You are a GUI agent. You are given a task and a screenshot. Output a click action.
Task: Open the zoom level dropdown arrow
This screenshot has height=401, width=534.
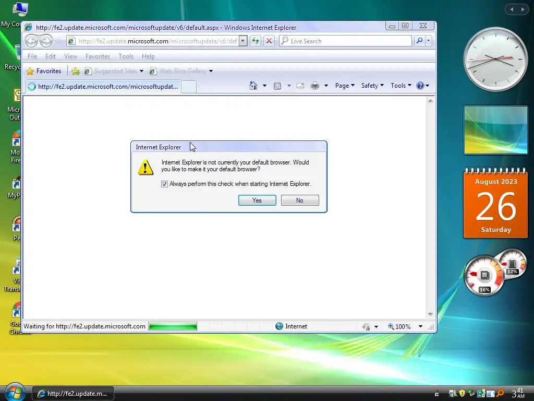[421, 327]
